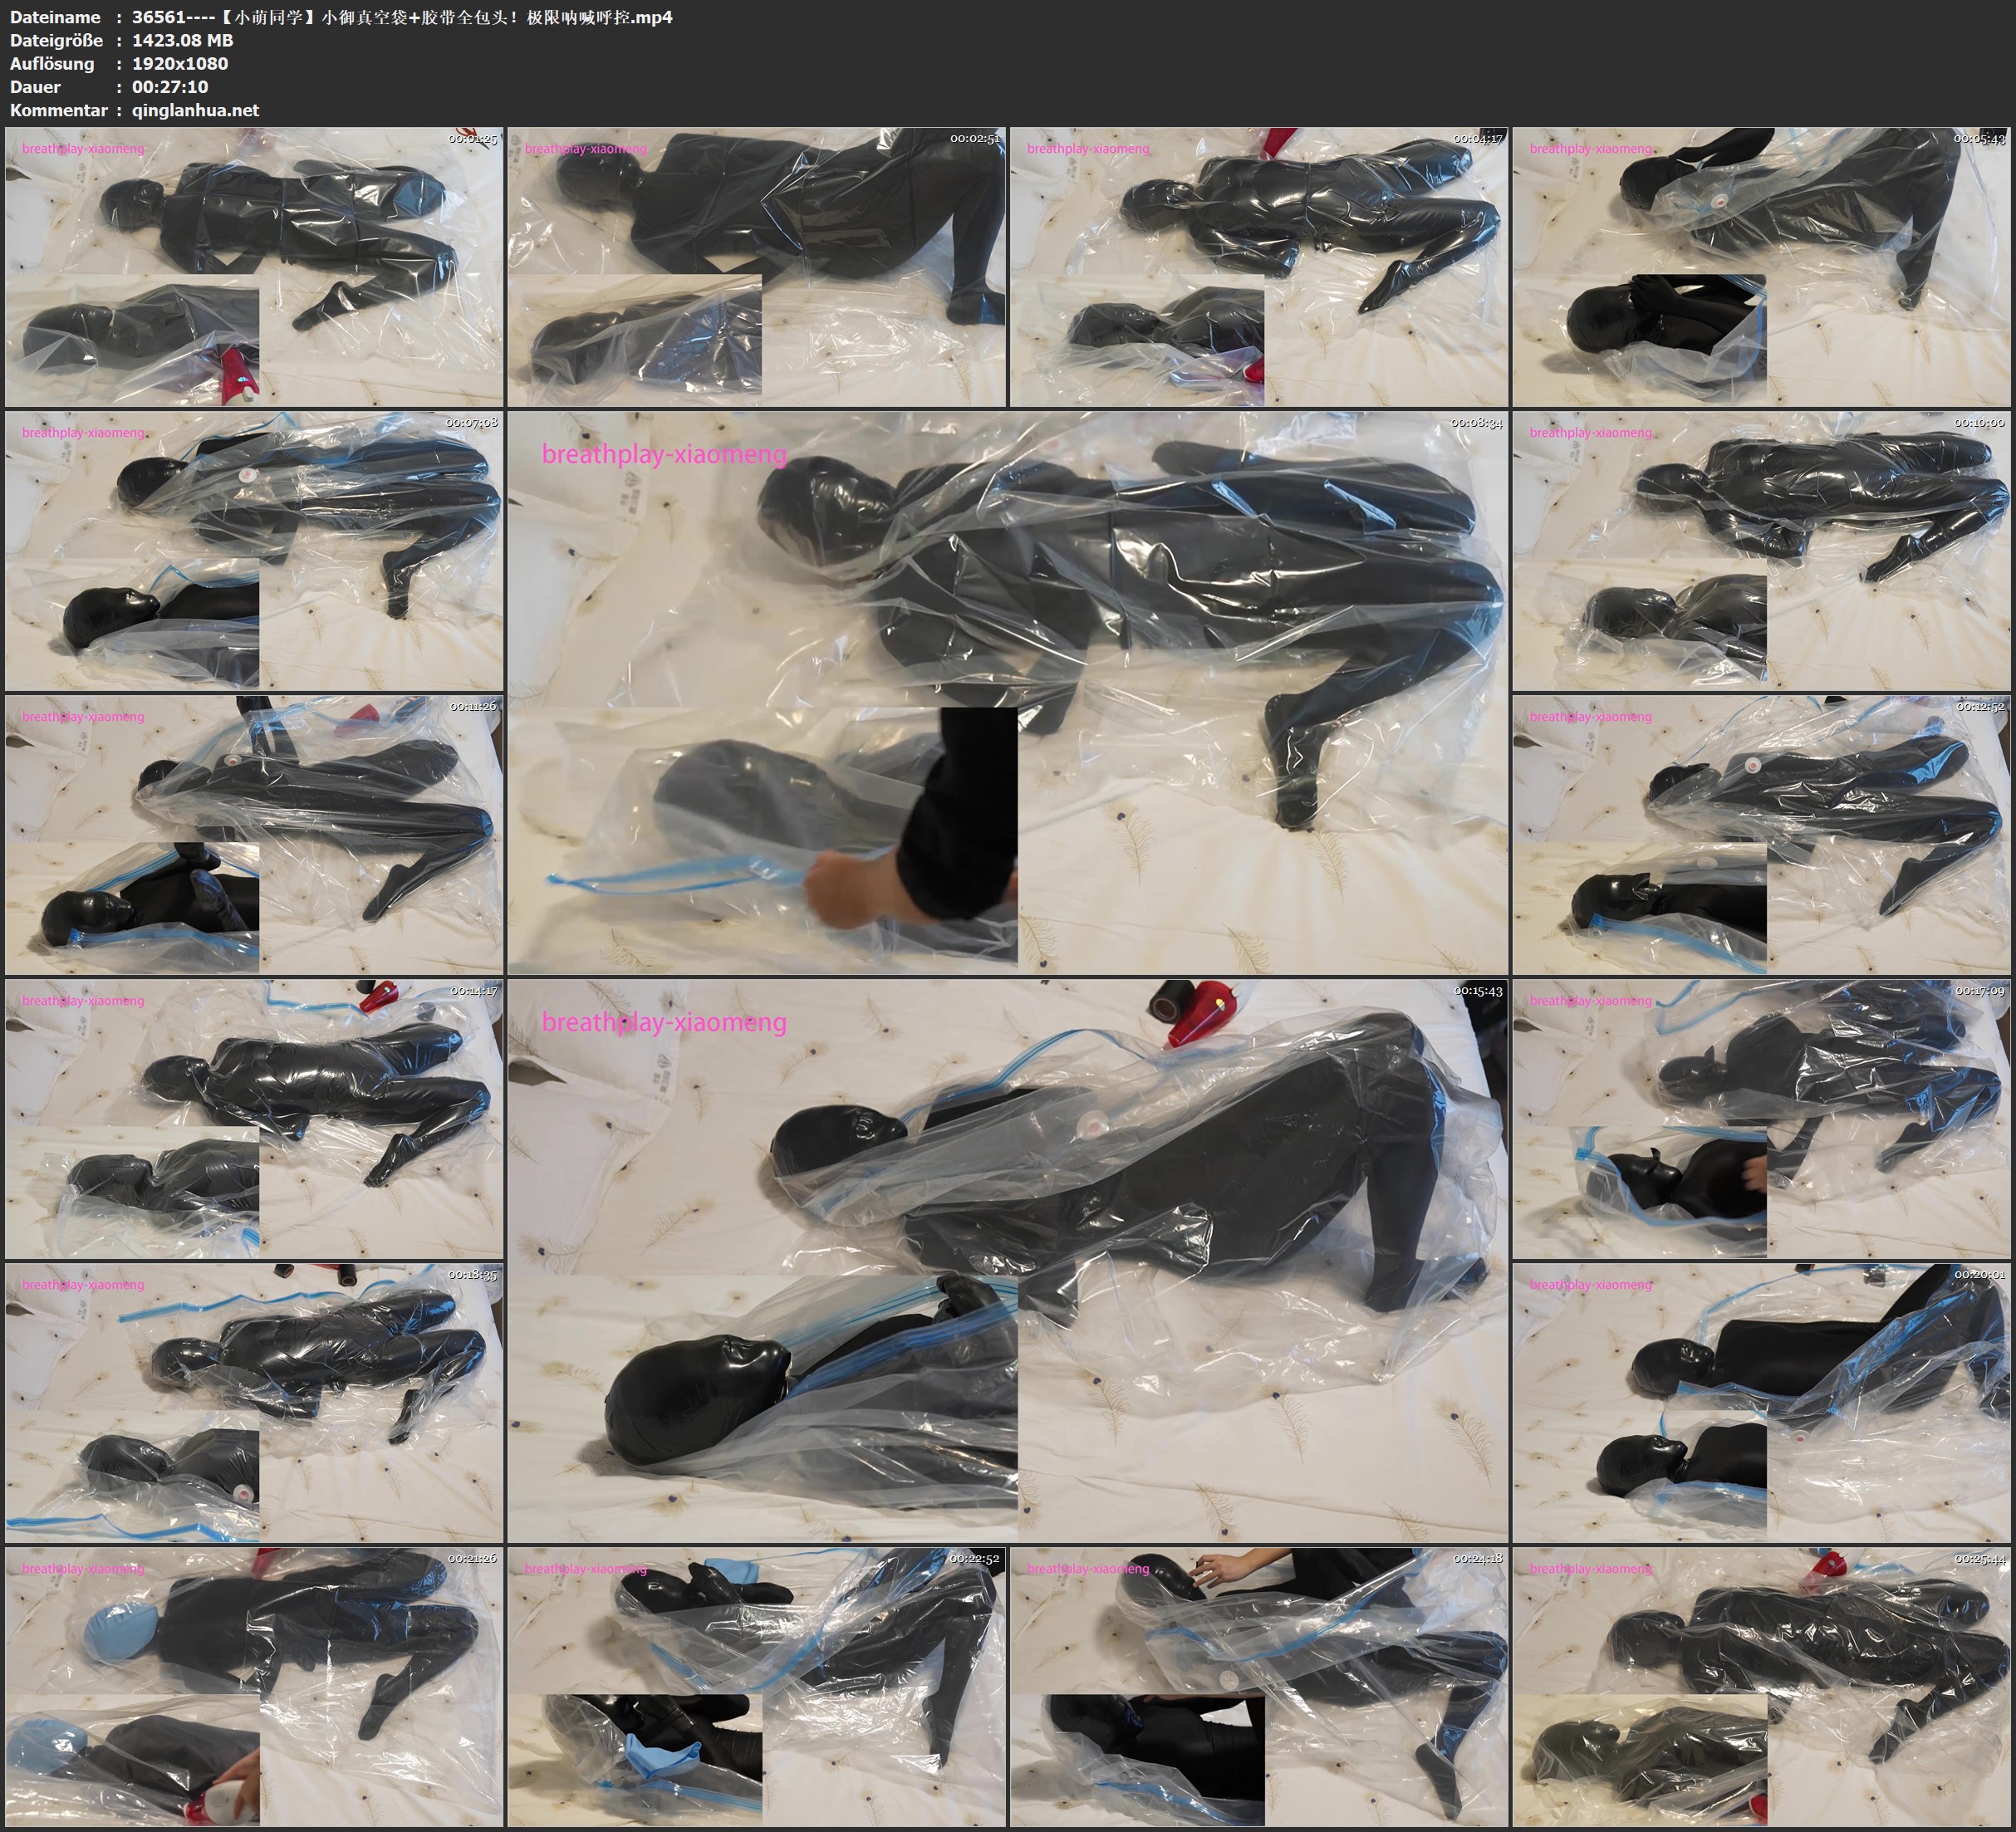
Task: Select the thumbnail marked 00:21:26
Action: pos(254,1686)
